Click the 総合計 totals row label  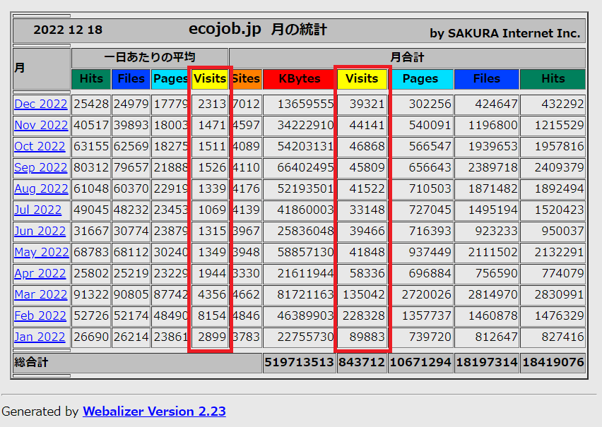pos(31,362)
